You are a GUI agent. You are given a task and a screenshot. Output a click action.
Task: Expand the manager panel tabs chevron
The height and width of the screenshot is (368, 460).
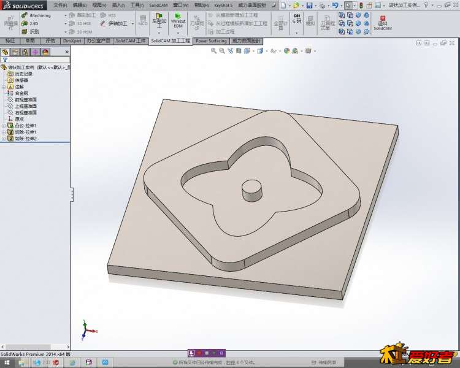click(x=67, y=52)
